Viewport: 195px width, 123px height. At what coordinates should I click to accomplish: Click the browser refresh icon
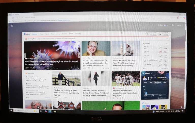(13, 18)
